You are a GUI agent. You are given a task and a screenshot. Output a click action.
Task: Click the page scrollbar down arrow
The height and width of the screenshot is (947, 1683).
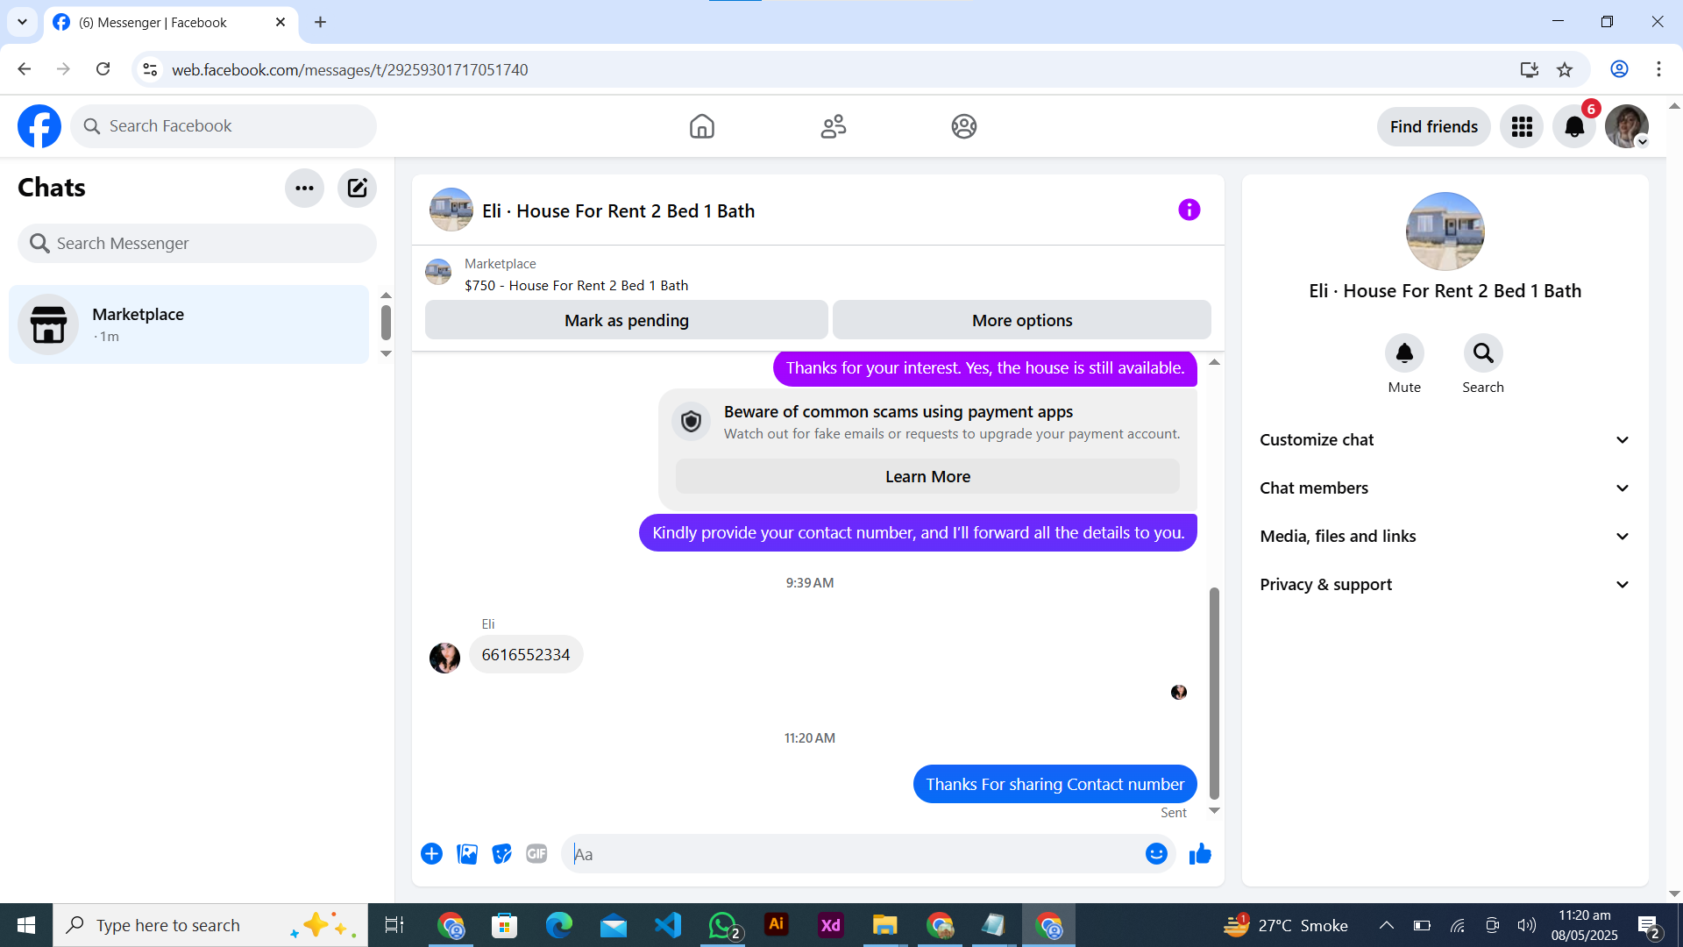coord(1674,894)
